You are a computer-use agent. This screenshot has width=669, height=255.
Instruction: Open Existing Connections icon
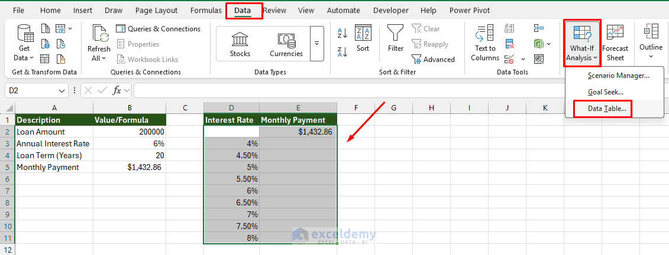[61, 59]
